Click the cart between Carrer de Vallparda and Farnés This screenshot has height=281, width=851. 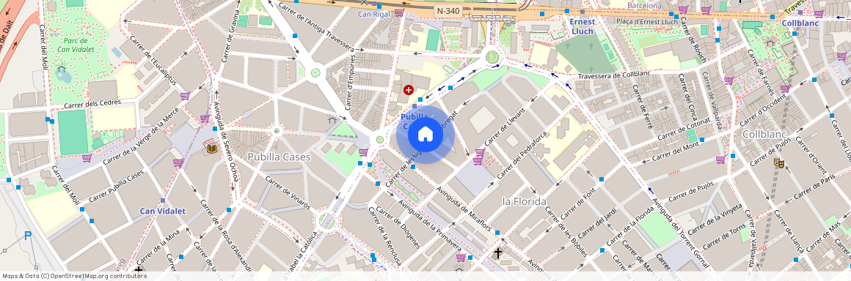728,80
